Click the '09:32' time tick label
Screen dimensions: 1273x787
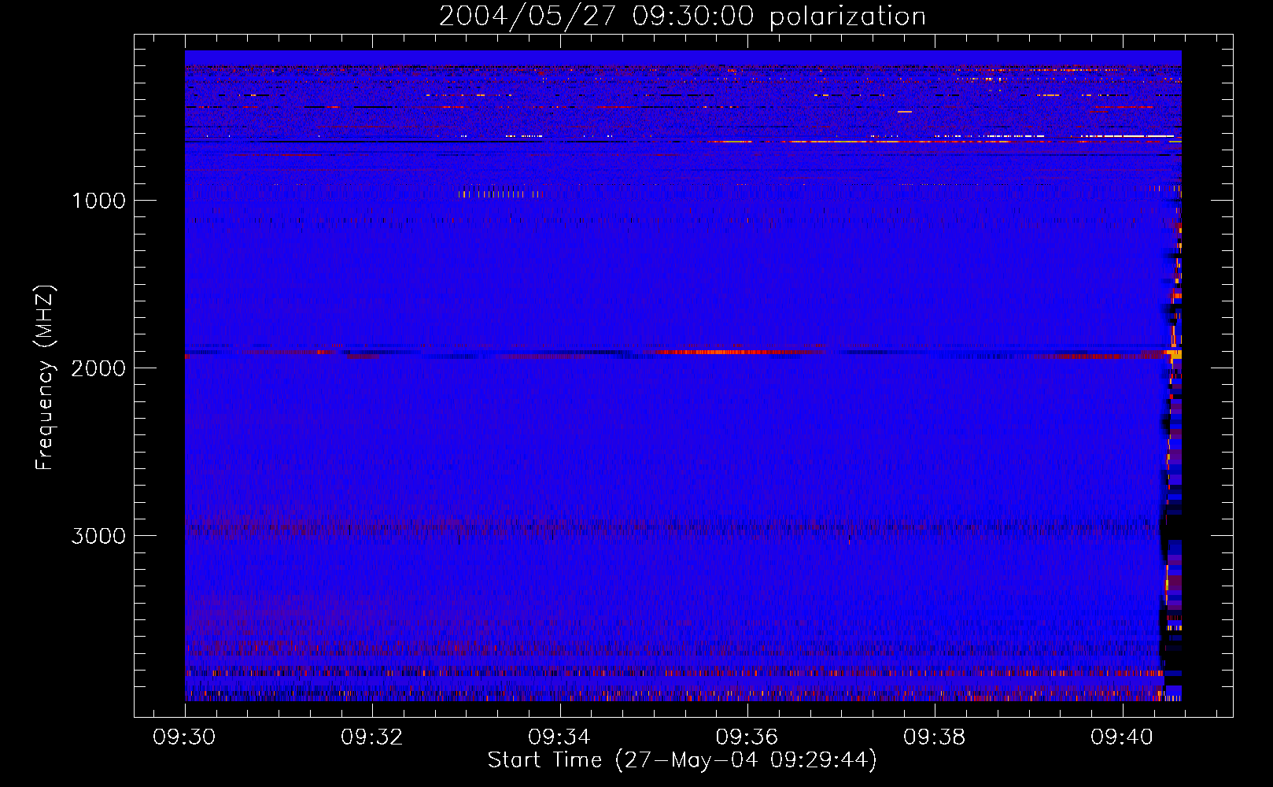372,737
